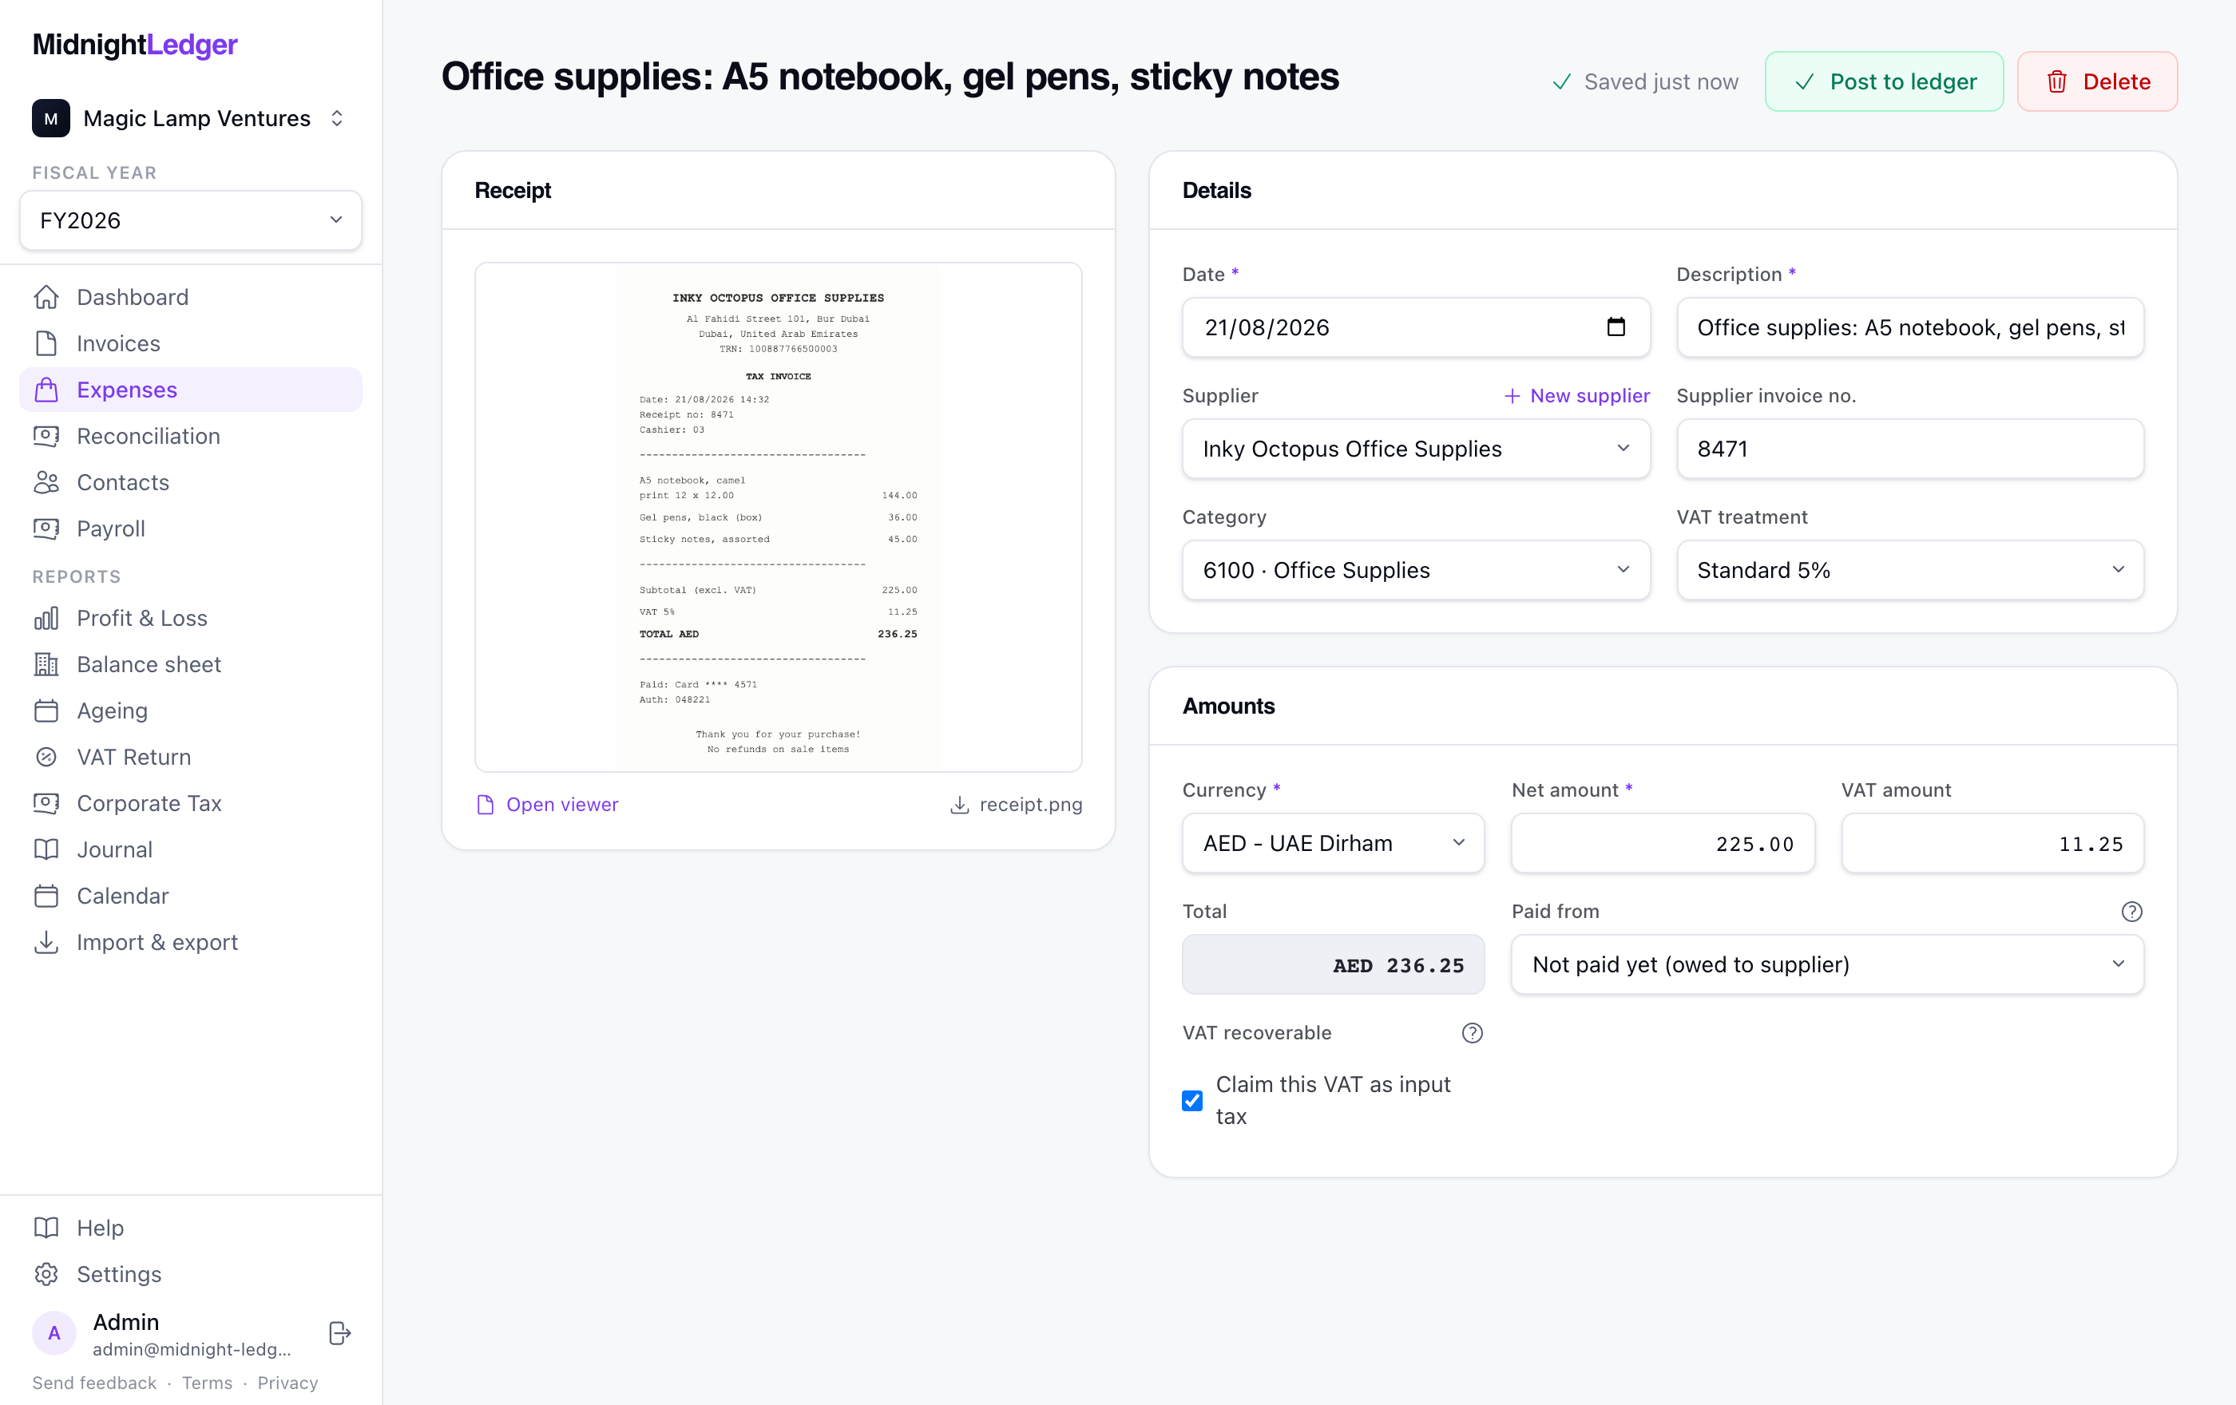Click the Terms footer link
The width and height of the screenshot is (2236, 1405).
207,1383
